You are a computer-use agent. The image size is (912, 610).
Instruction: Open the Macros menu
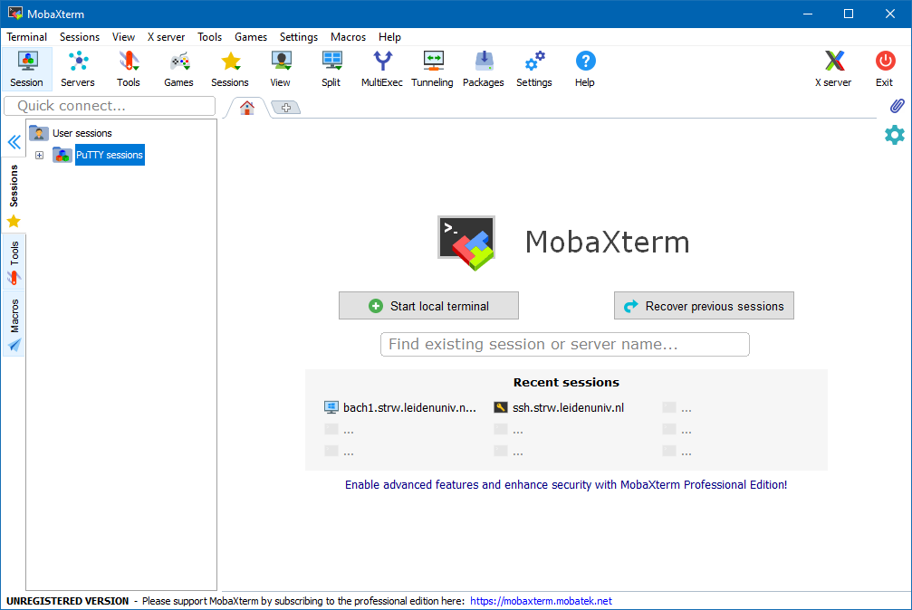(348, 37)
